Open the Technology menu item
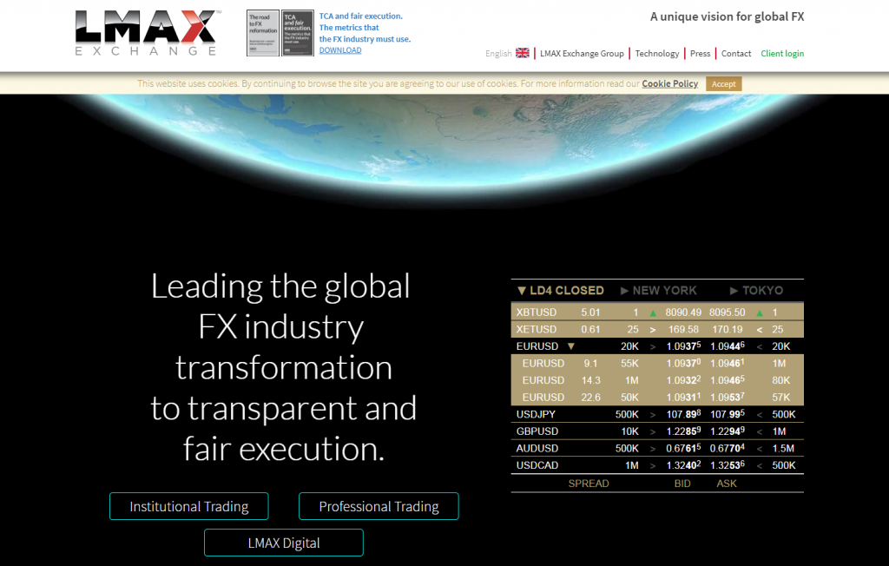The width and height of the screenshot is (889, 566). (x=656, y=53)
